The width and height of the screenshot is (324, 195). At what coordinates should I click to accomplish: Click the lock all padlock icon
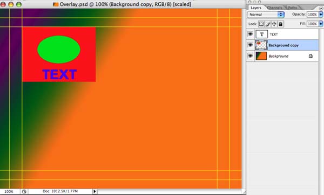281,24
